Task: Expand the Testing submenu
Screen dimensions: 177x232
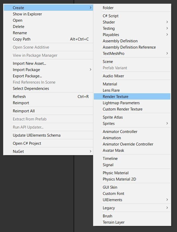Action: [x=132, y=28]
